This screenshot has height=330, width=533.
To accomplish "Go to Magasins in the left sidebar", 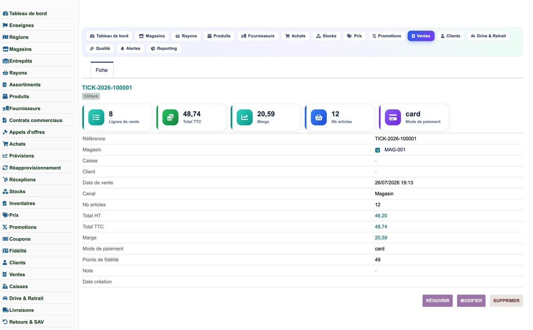I will click(x=20, y=49).
